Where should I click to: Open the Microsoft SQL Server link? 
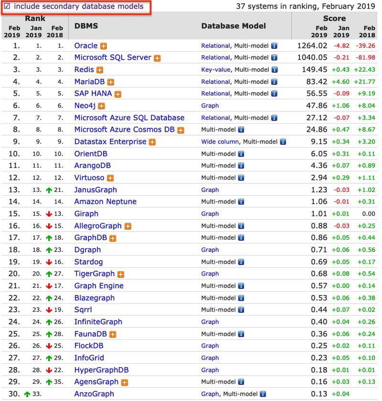(113, 58)
